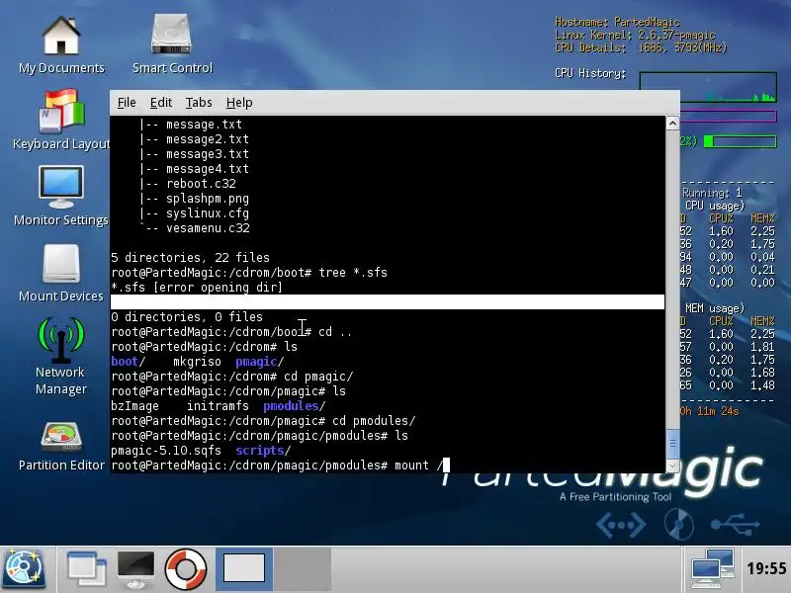Switch to the first workspace in the pager

[244, 569]
